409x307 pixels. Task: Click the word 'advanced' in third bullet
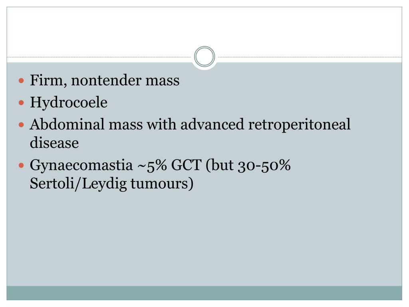pyautogui.click(x=212, y=124)
